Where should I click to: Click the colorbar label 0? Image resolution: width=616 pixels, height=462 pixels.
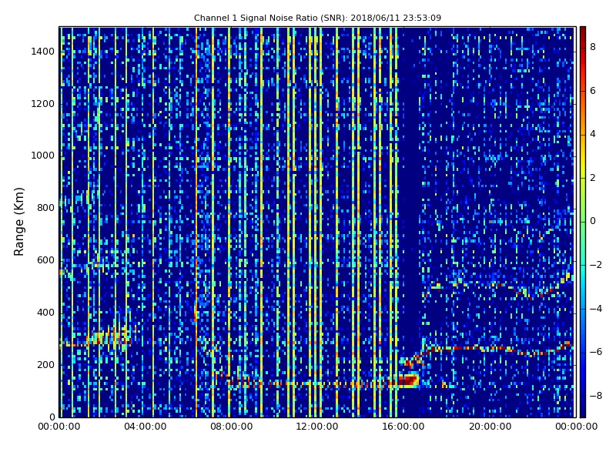point(593,221)
